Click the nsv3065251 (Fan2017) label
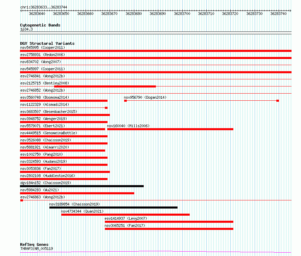Viewport: 301px width, 256px height. (x=125, y=225)
